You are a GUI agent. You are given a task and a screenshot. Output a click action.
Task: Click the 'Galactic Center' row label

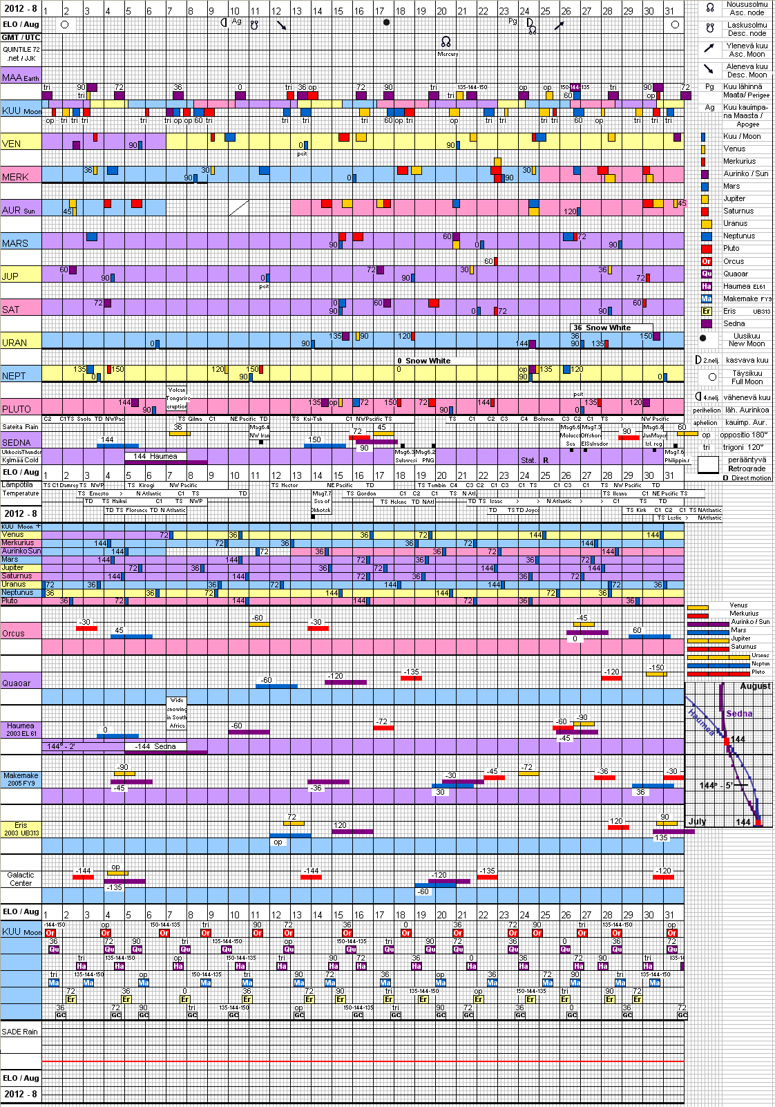pyautogui.click(x=21, y=879)
